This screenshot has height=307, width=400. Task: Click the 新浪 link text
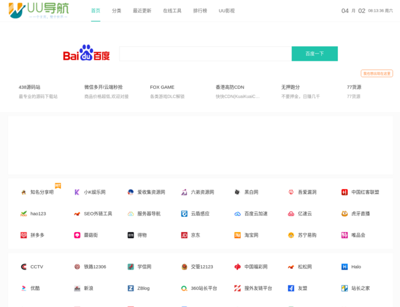(89, 288)
